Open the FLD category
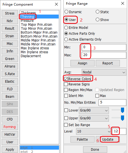Screen dimensions: 128x153 tap(10, 89)
